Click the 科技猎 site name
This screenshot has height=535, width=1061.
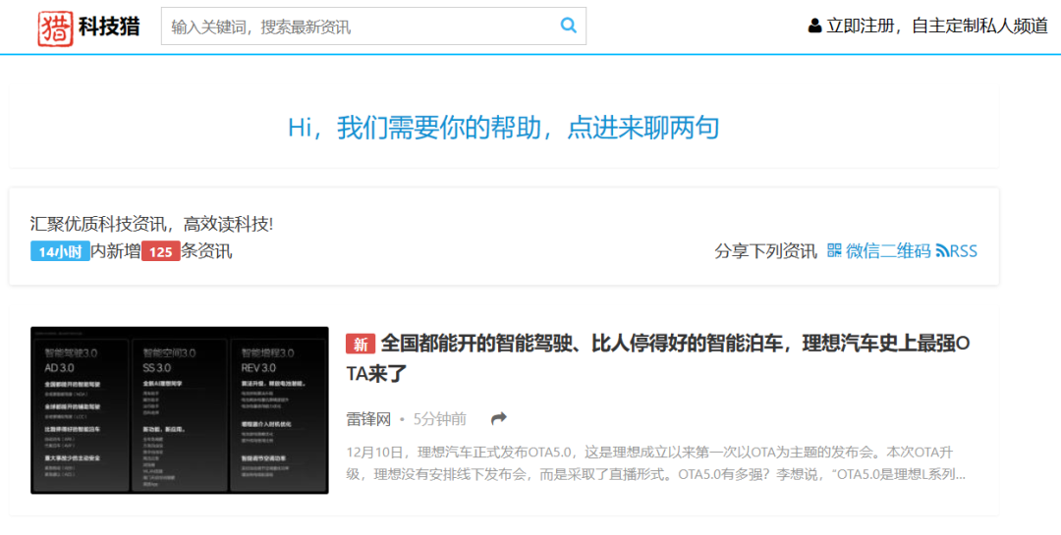[109, 27]
